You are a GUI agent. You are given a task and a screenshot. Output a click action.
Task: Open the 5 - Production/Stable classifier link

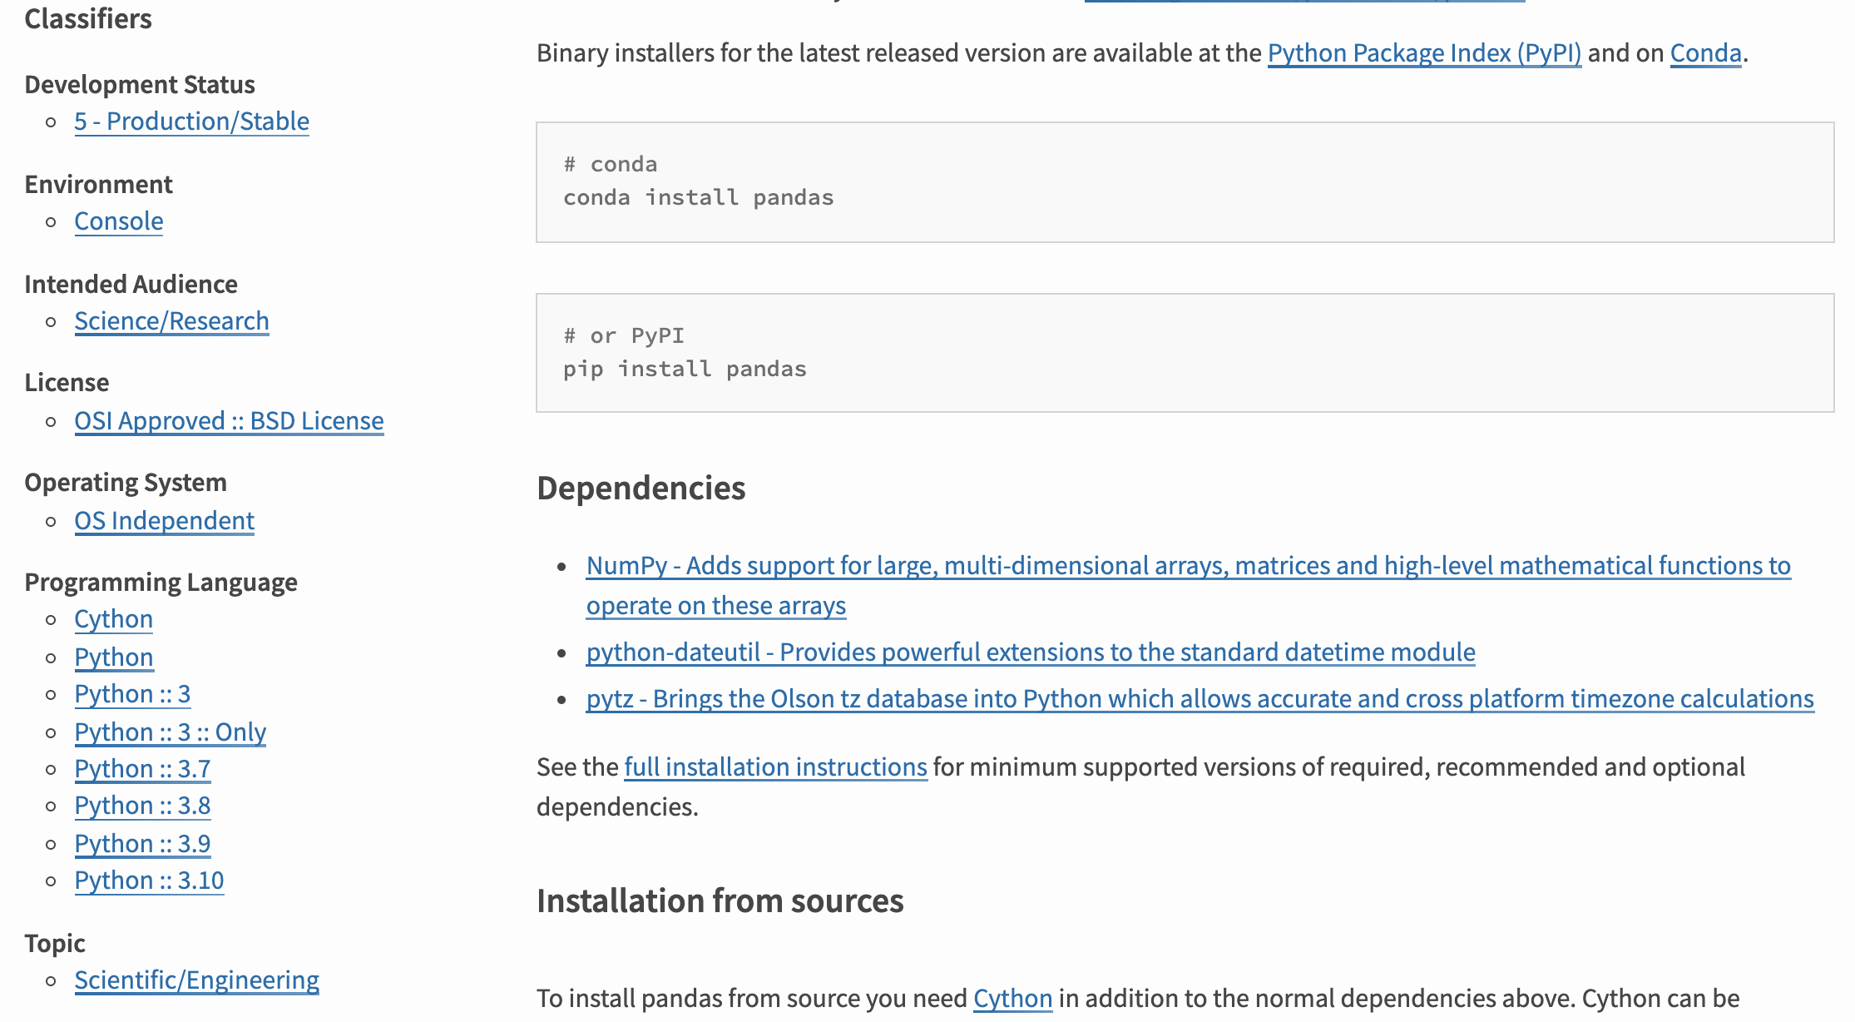click(x=191, y=122)
